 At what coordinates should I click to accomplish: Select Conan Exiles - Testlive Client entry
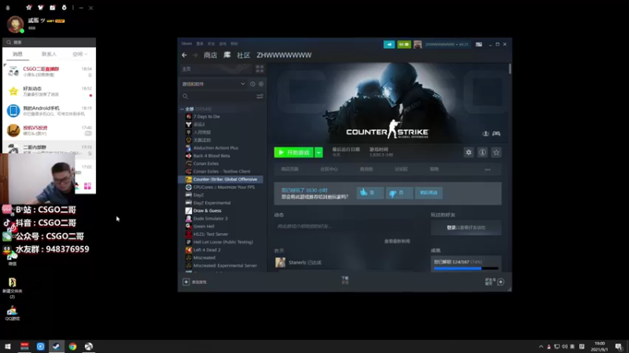click(222, 171)
